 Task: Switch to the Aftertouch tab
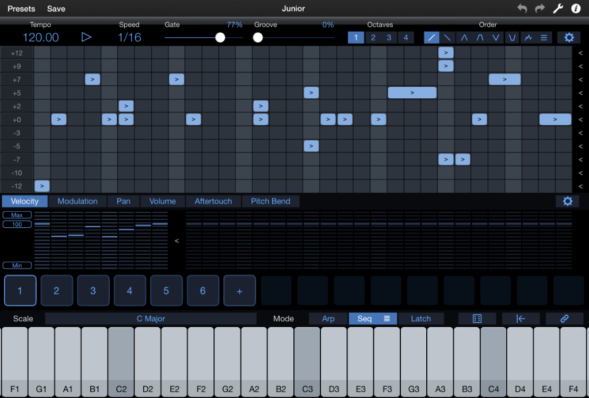click(213, 201)
